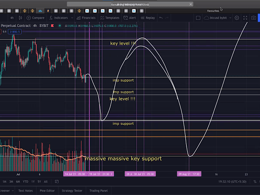Set date range to 5Y

39,182
